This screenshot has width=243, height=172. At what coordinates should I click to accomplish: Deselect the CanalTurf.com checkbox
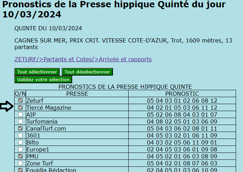tap(21, 128)
